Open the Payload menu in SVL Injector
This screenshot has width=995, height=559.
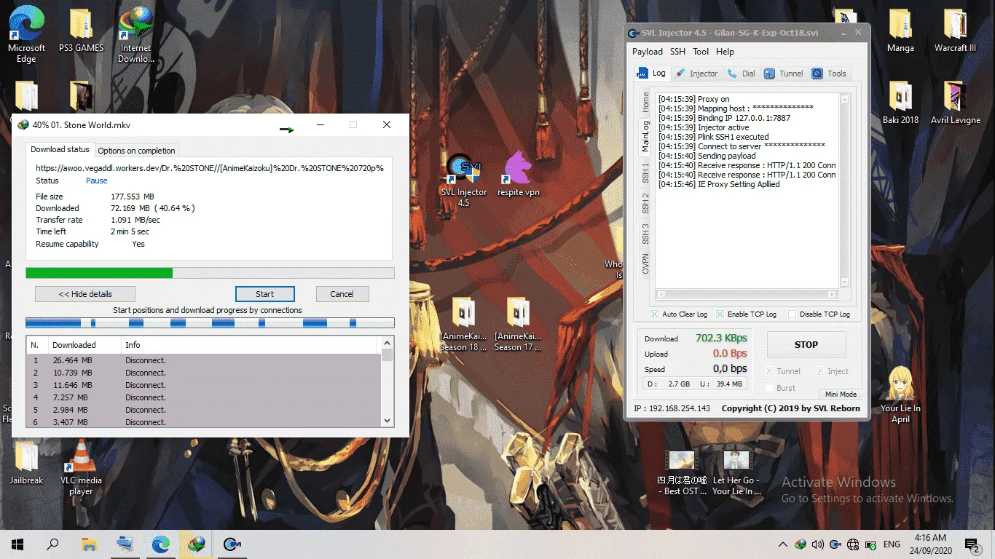point(647,52)
